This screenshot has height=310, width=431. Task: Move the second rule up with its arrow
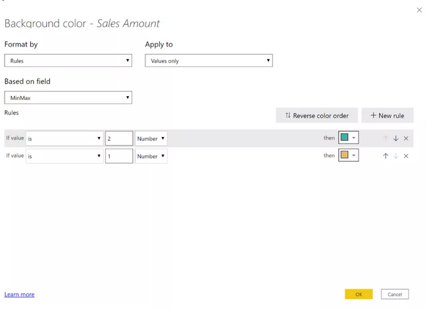[x=386, y=156]
